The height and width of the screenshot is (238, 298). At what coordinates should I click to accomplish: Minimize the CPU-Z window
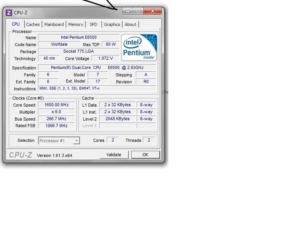[128, 11]
